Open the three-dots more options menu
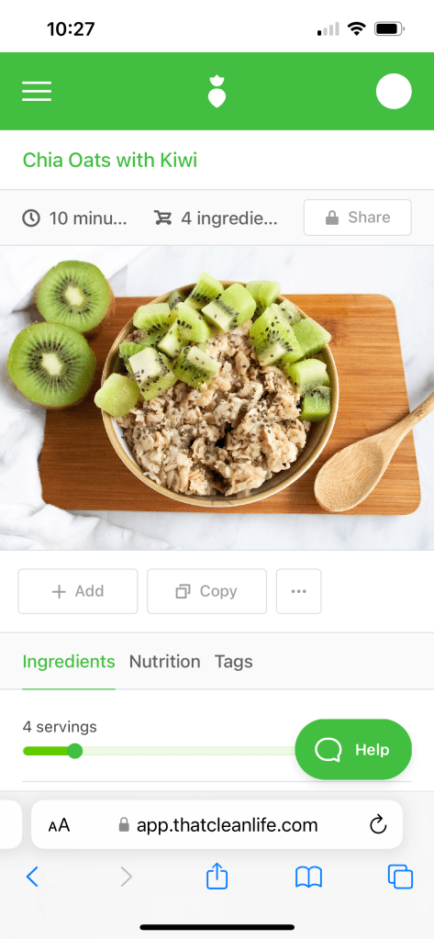This screenshot has height=939, width=434. (299, 591)
